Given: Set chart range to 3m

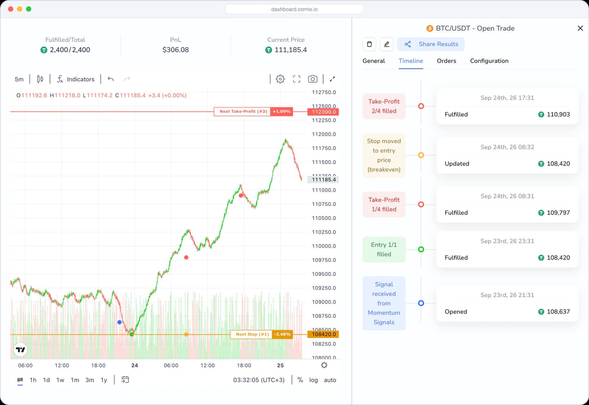Looking at the screenshot, I should 90,380.
